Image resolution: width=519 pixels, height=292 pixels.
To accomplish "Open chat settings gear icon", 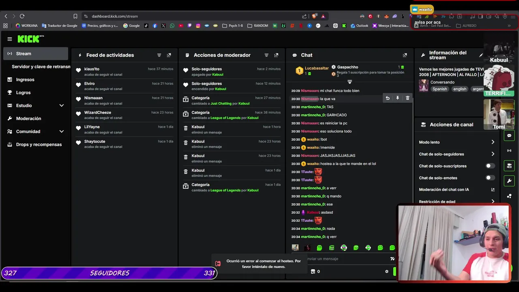I will tap(386, 271).
